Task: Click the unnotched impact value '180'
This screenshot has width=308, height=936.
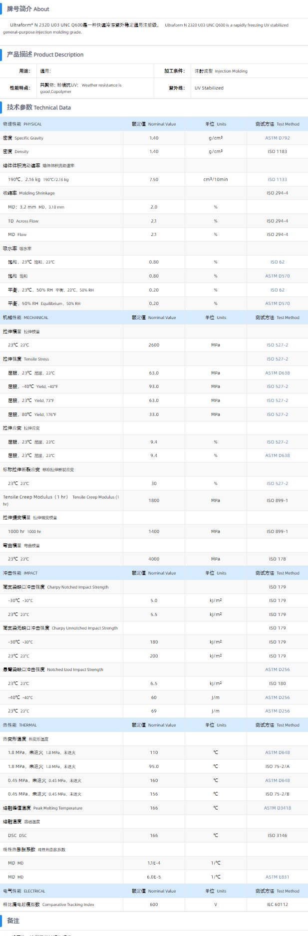Action: (x=154, y=642)
